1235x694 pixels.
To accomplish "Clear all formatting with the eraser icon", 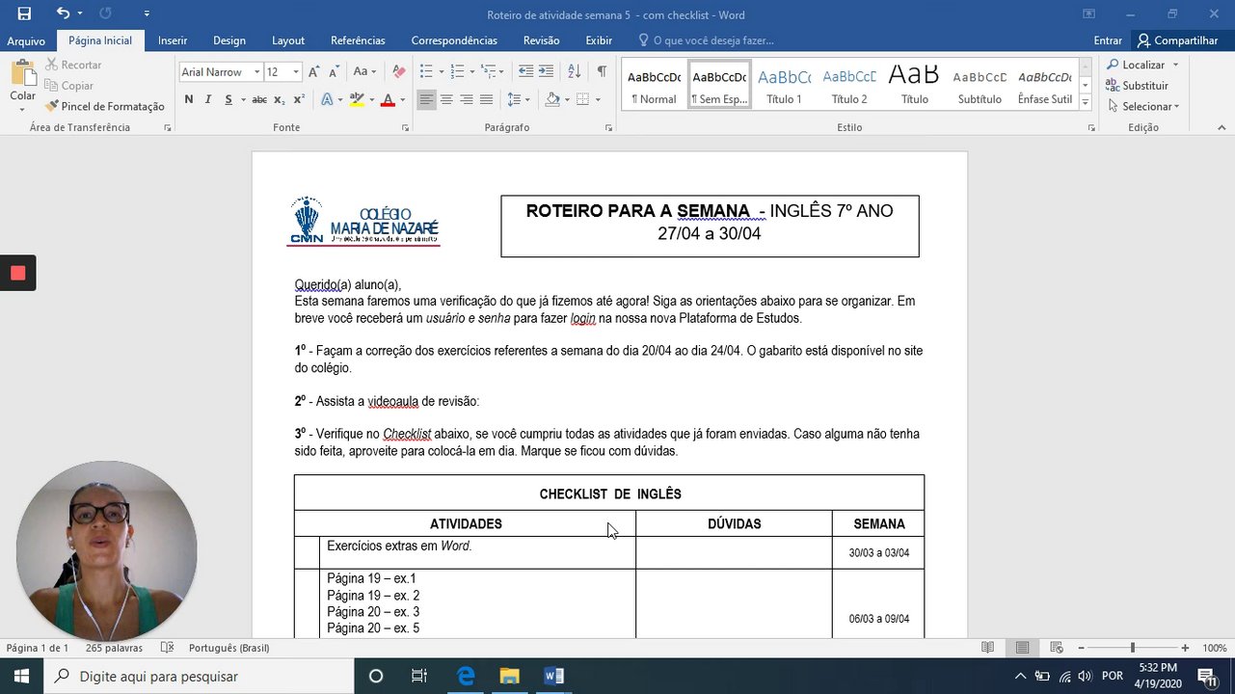I will [399, 72].
